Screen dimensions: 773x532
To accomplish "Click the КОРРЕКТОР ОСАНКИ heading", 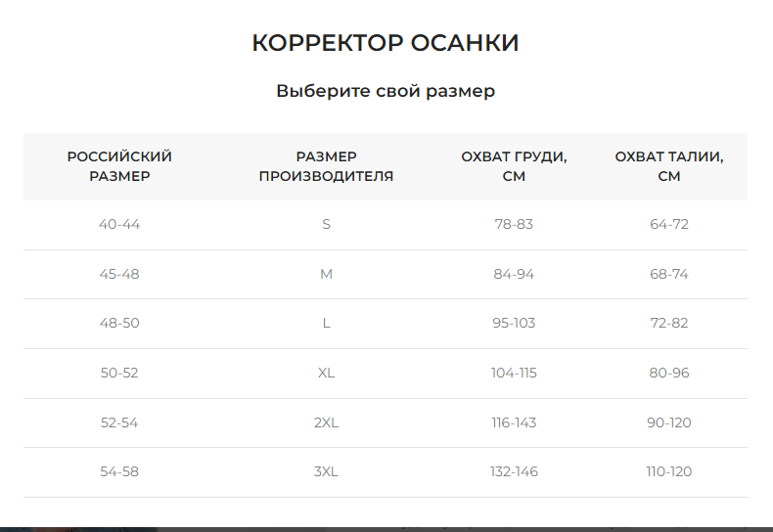I will pos(386,43).
